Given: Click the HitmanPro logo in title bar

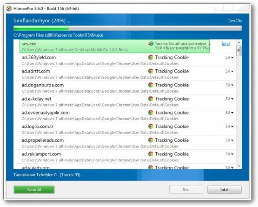Looking at the screenshot, I should (9, 8).
